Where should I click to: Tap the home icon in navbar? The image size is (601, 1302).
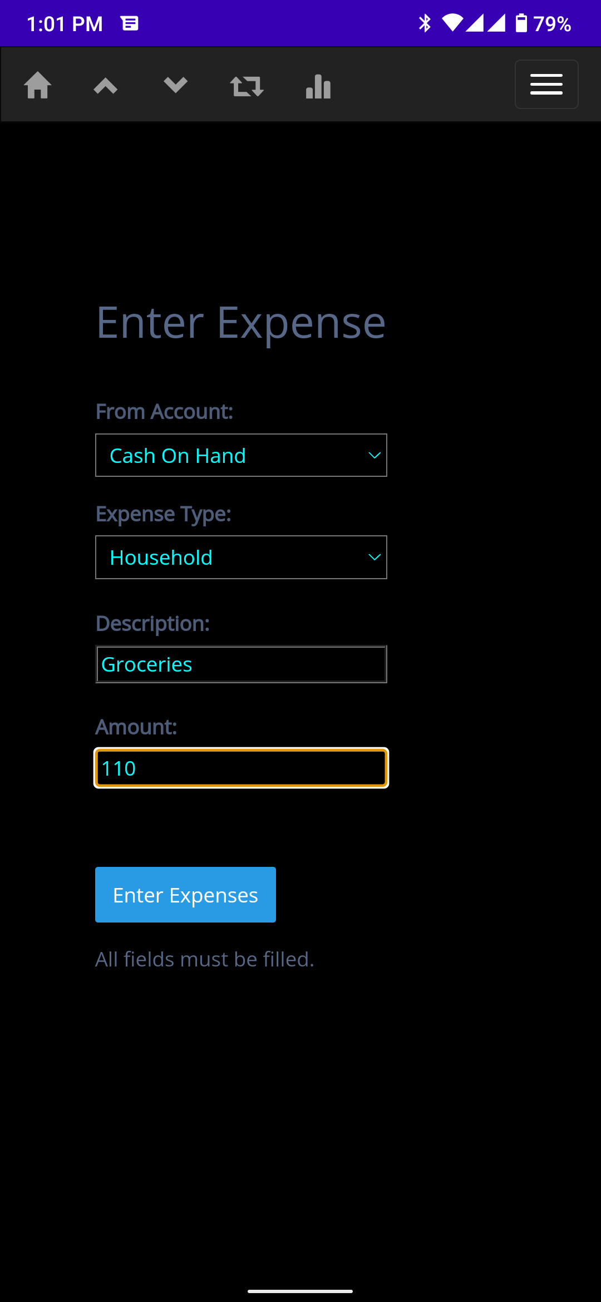point(38,86)
